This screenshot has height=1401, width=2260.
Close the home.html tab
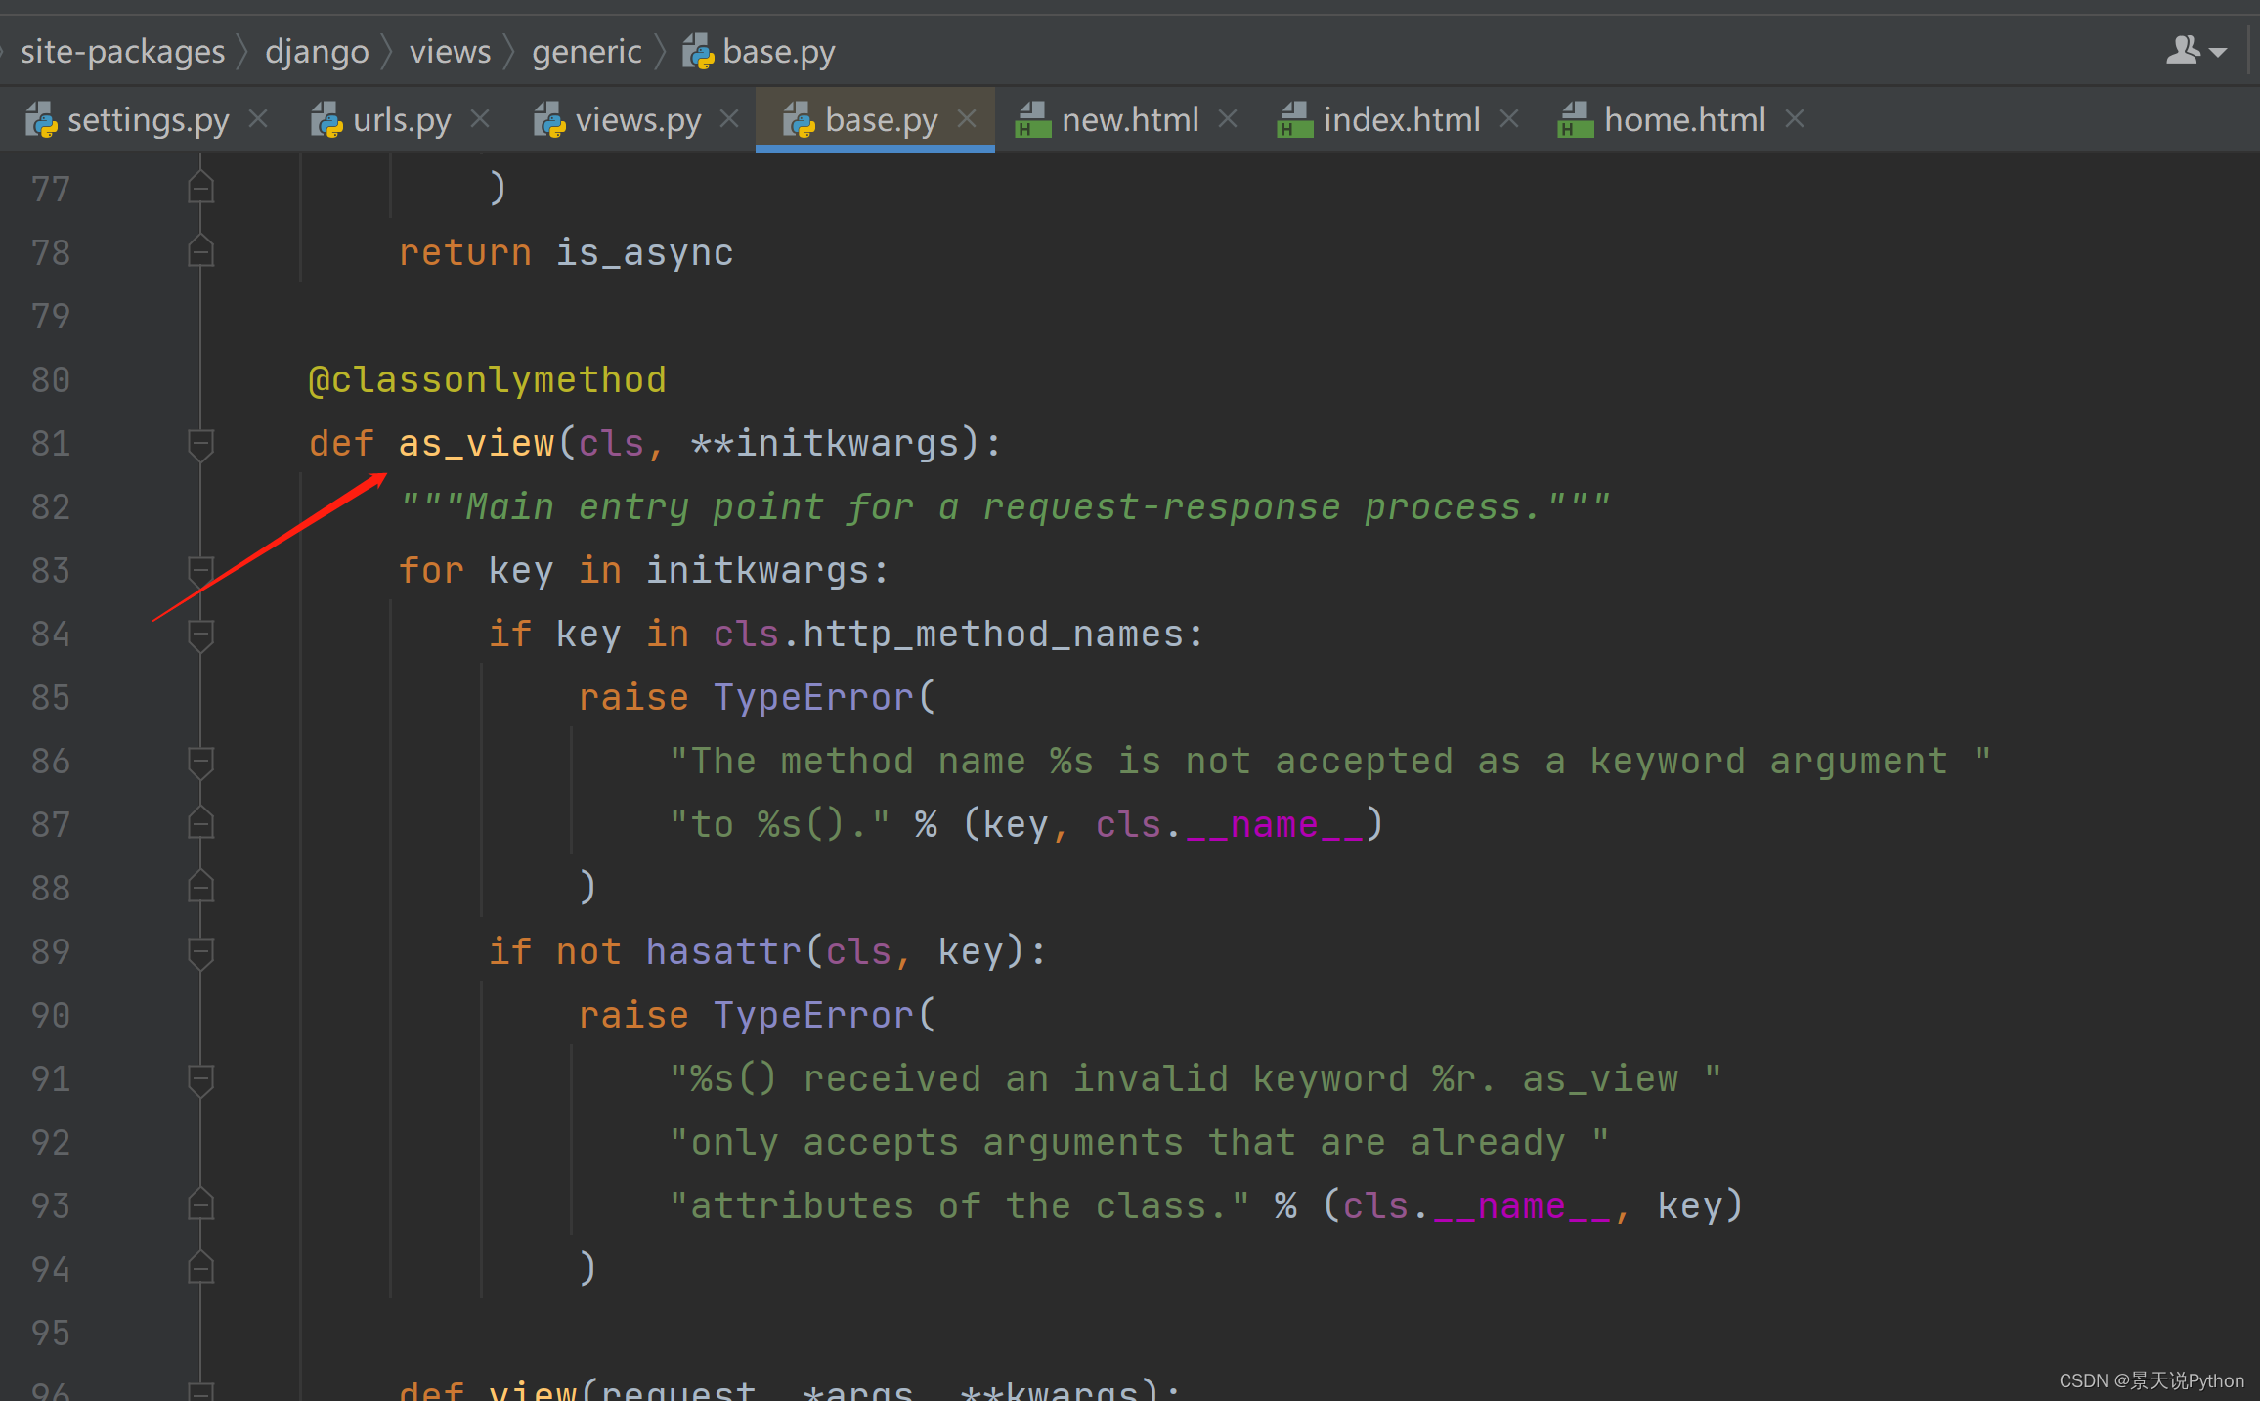(x=1795, y=119)
